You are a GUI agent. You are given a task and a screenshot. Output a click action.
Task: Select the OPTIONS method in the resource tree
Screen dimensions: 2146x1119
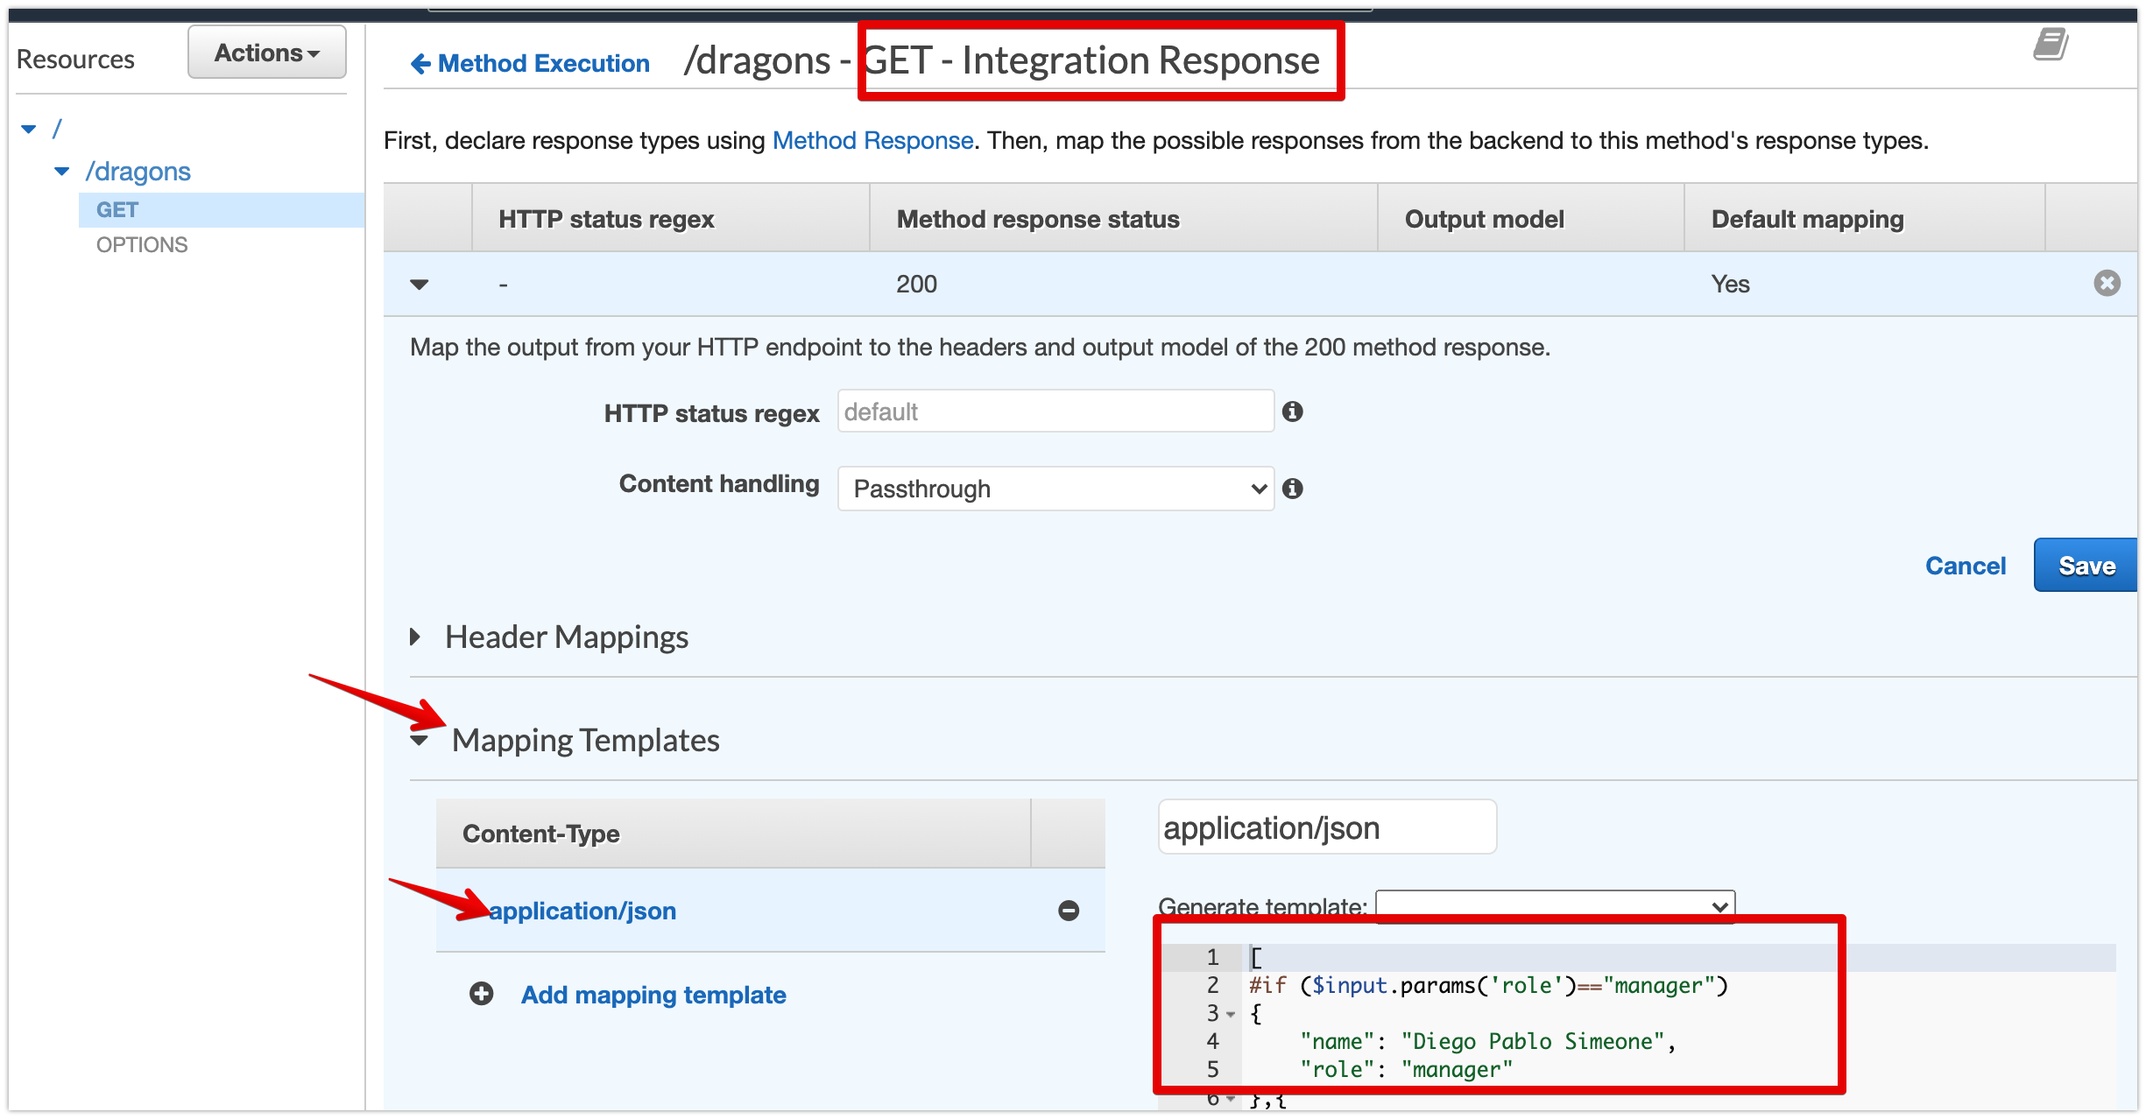coord(141,244)
